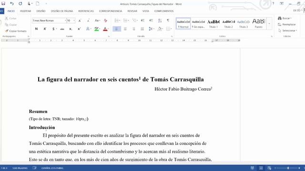Decrease the paragraph indent

(x=142, y=20)
